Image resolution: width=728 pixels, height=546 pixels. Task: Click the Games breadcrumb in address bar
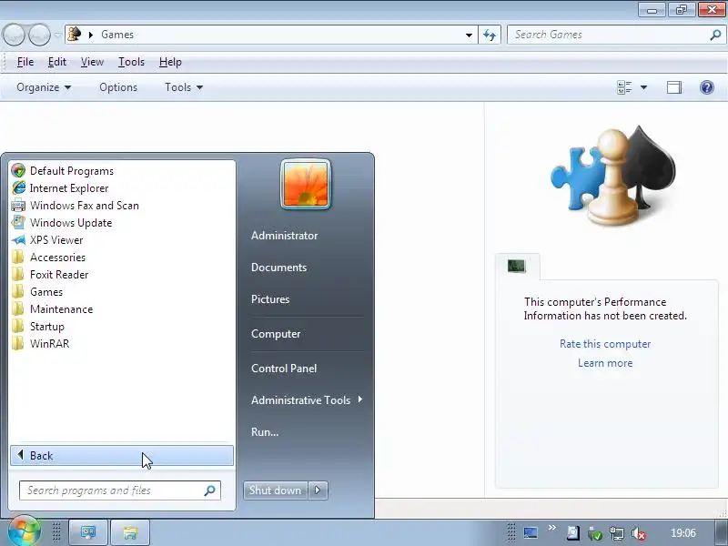(x=117, y=35)
